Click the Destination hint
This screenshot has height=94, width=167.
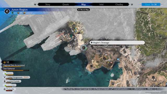click(136, 89)
